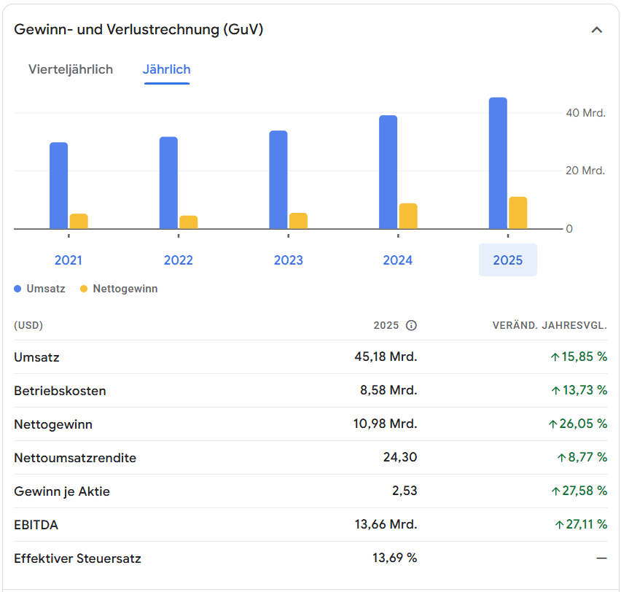Click the VERÄND. JAHRESVGL. column header
Screen dimensions: 621x592
coord(550,325)
